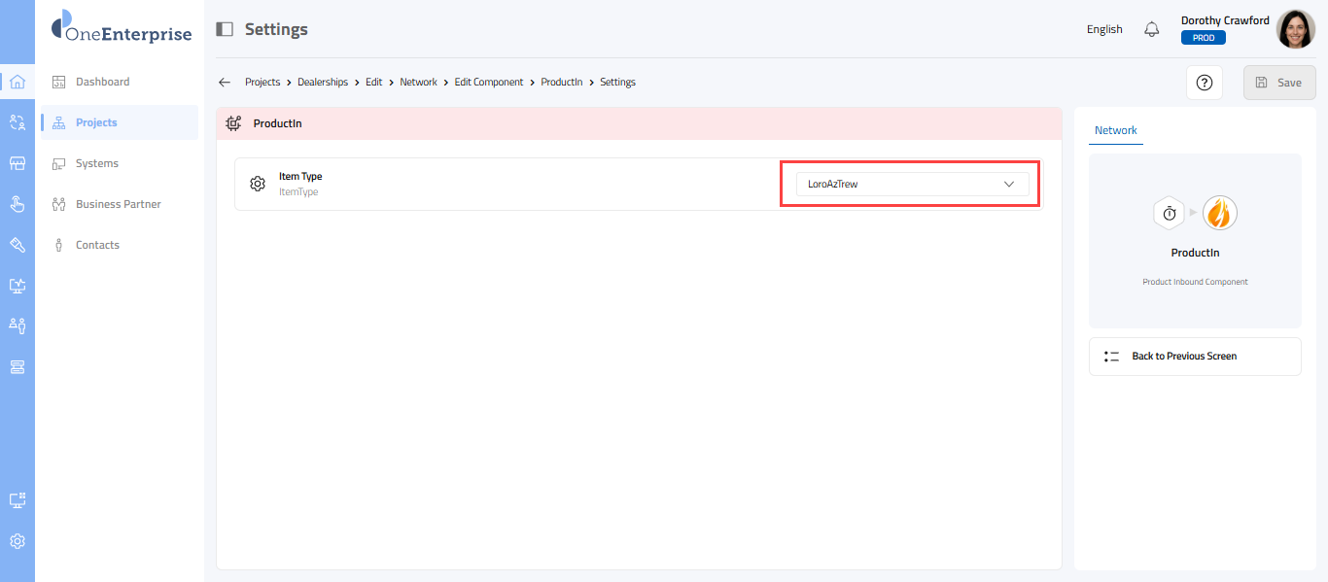The image size is (1328, 582).
Task: Go to Business Partner menu item
Action: (118, 204)
